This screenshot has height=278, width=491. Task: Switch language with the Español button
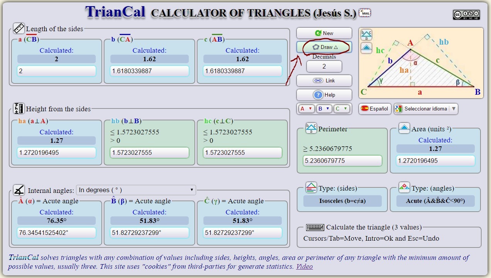click(374, 109)
